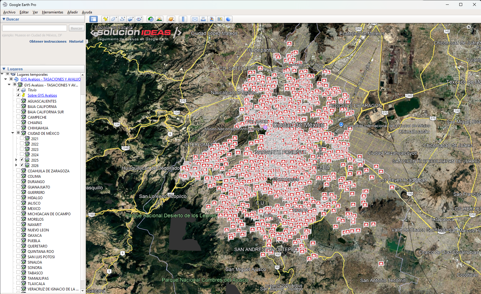481x294 pixels.
Task: Open the Ruler measurement tool
Action: coord(183,19)
